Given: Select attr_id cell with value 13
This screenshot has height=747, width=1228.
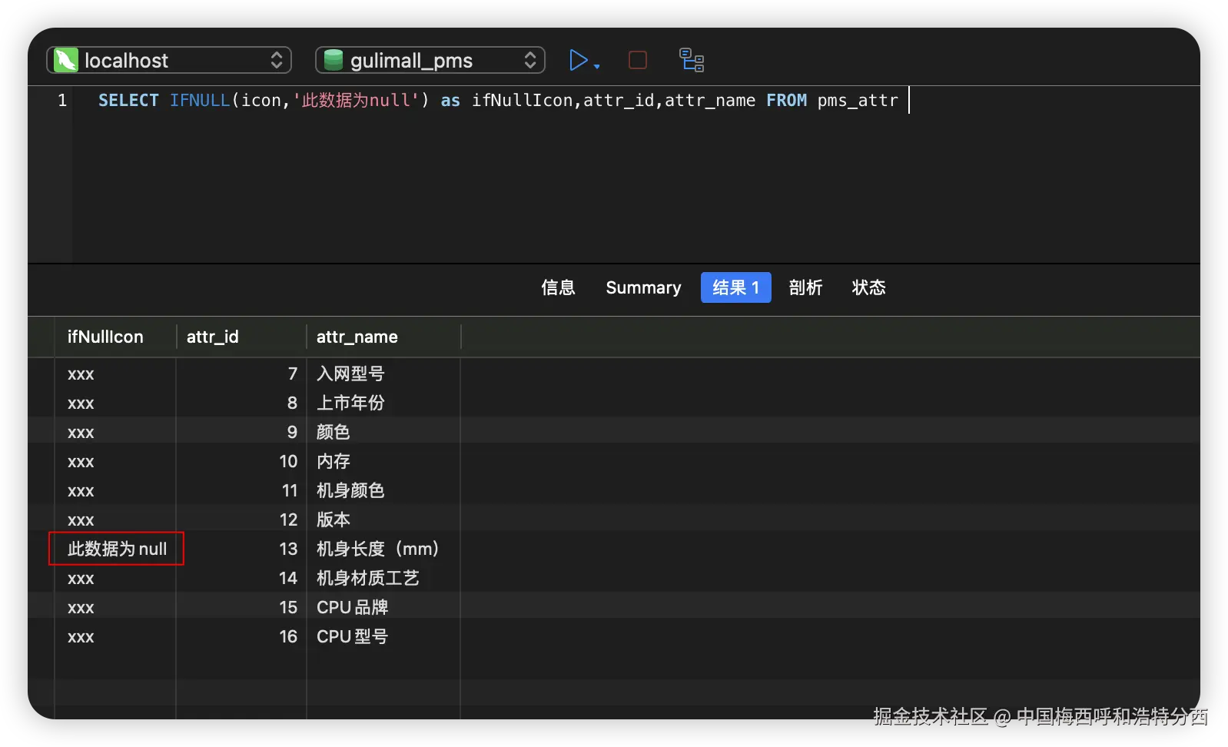Looking at the screenshot, I should coord(241,549).
